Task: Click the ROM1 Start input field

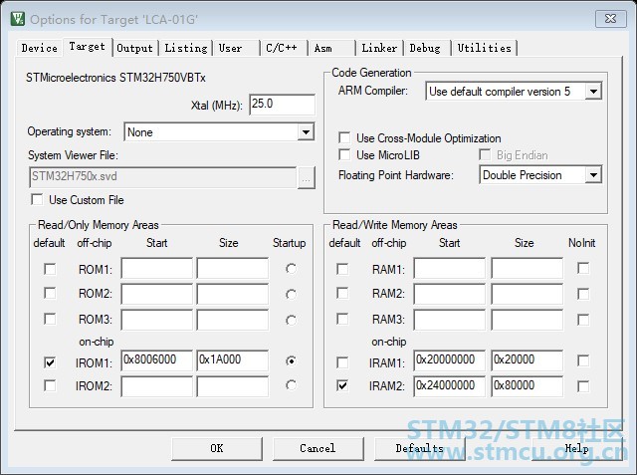Action: [157, 268]
